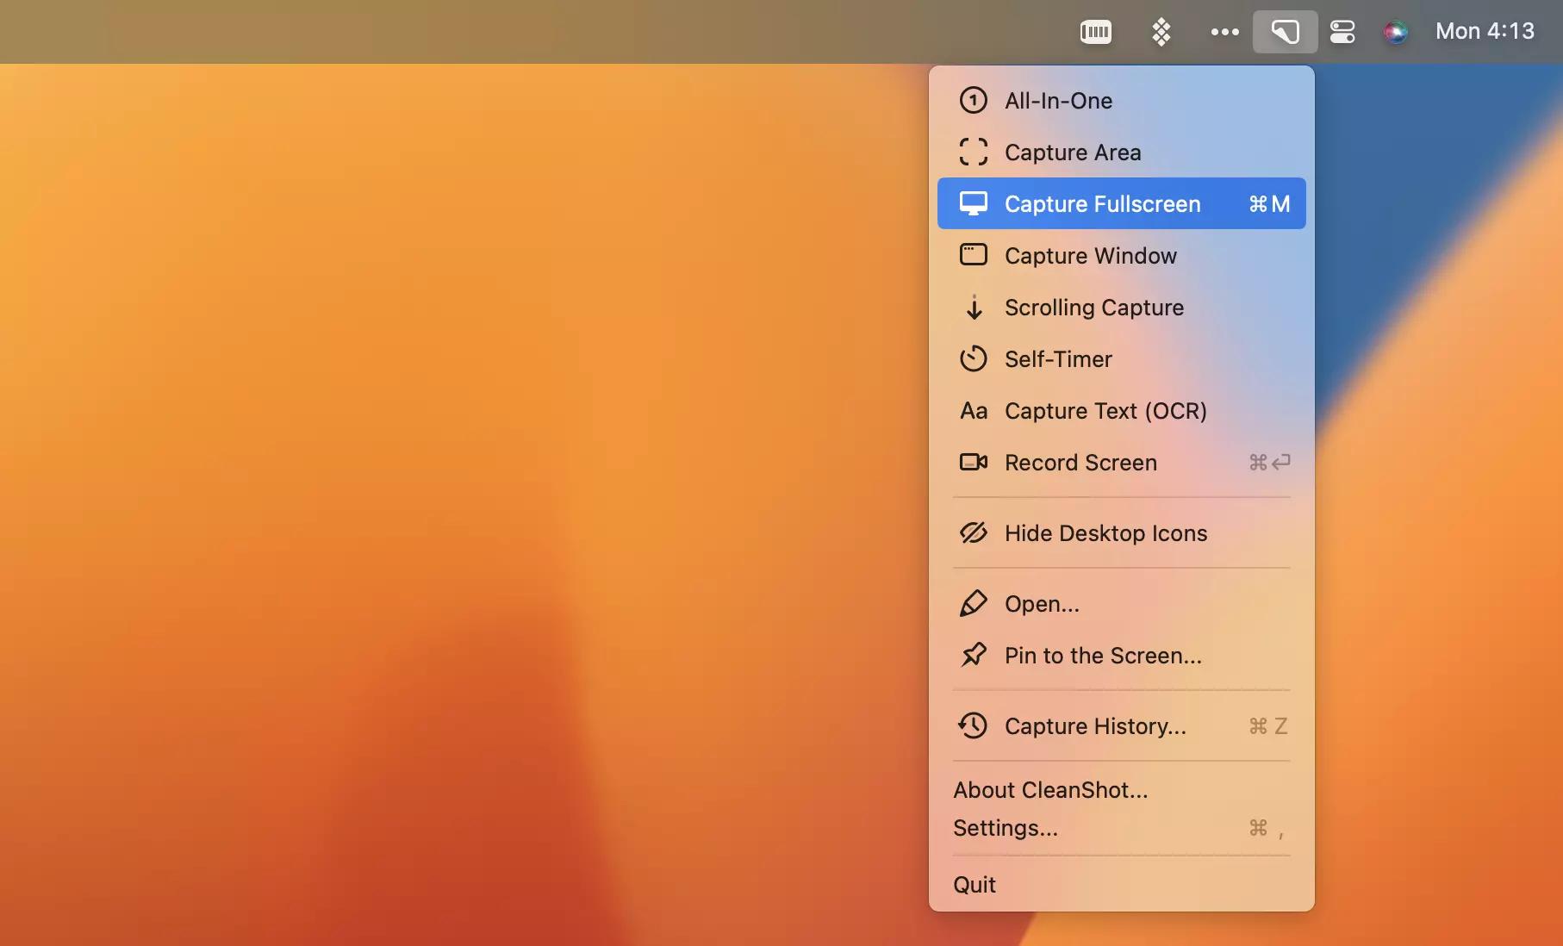1563x946 pixels.
Task: Choose Record Screen menu entry
Action: 1122,463
